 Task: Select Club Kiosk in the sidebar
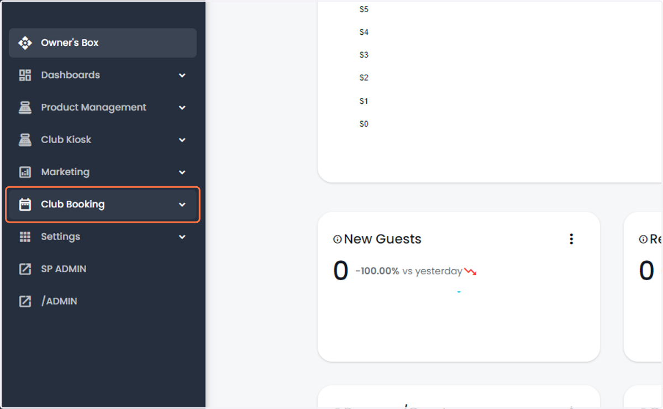(103, 140)
